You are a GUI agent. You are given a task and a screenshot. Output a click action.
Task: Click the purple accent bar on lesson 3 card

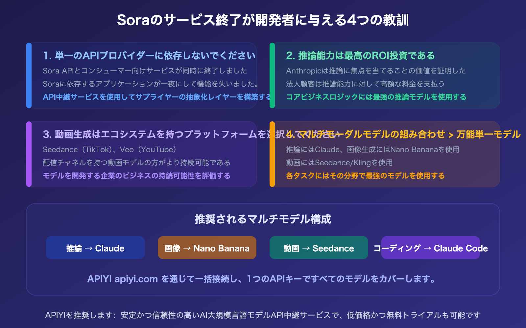(28, 154)
